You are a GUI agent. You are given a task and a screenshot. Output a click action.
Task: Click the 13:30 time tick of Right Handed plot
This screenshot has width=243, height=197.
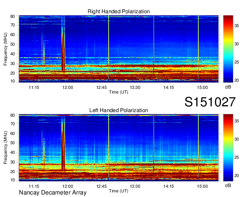135,87
